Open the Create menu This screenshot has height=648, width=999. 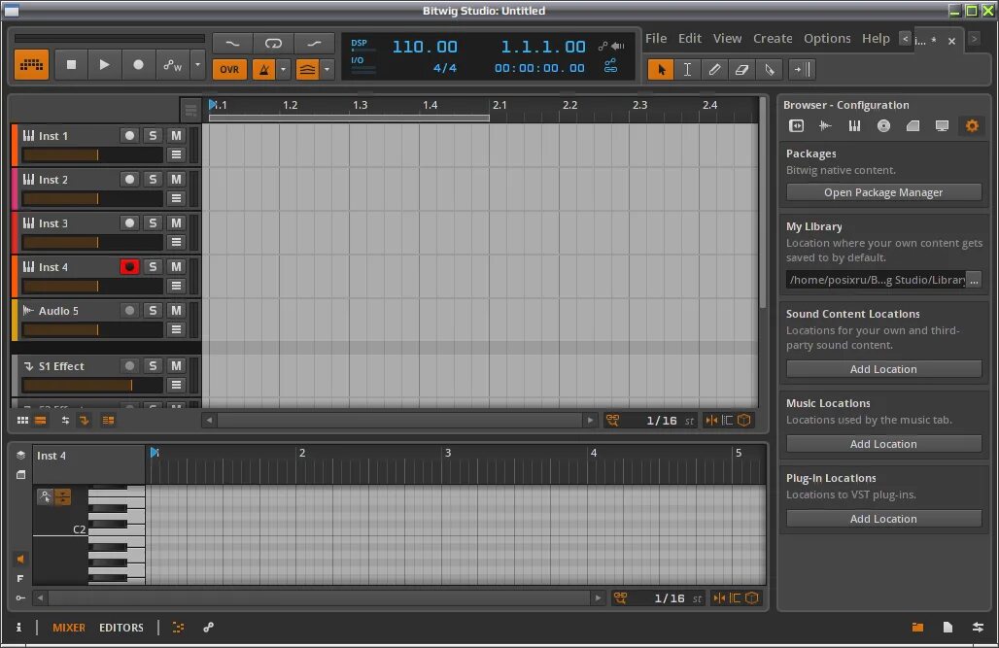pos(773,38)
